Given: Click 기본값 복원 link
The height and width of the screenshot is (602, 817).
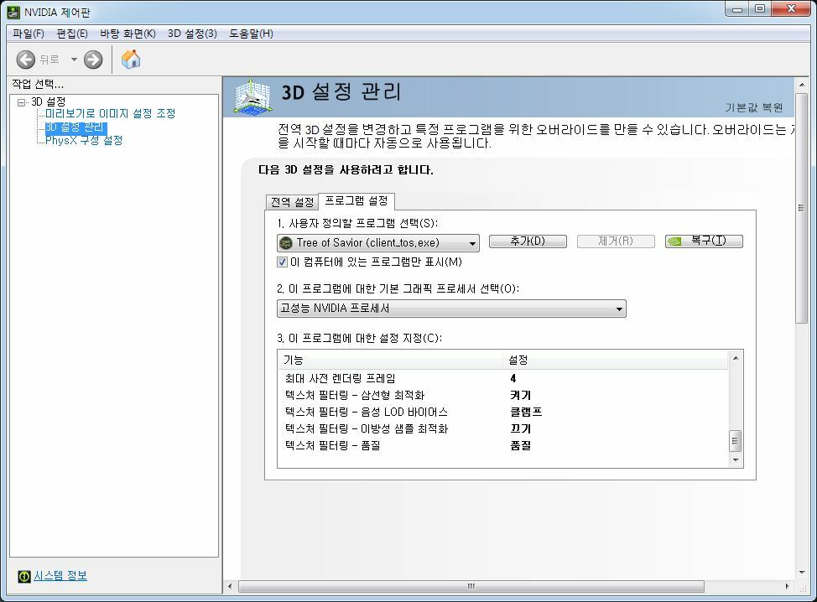Looking at the screenshot, I should [754, 108].
